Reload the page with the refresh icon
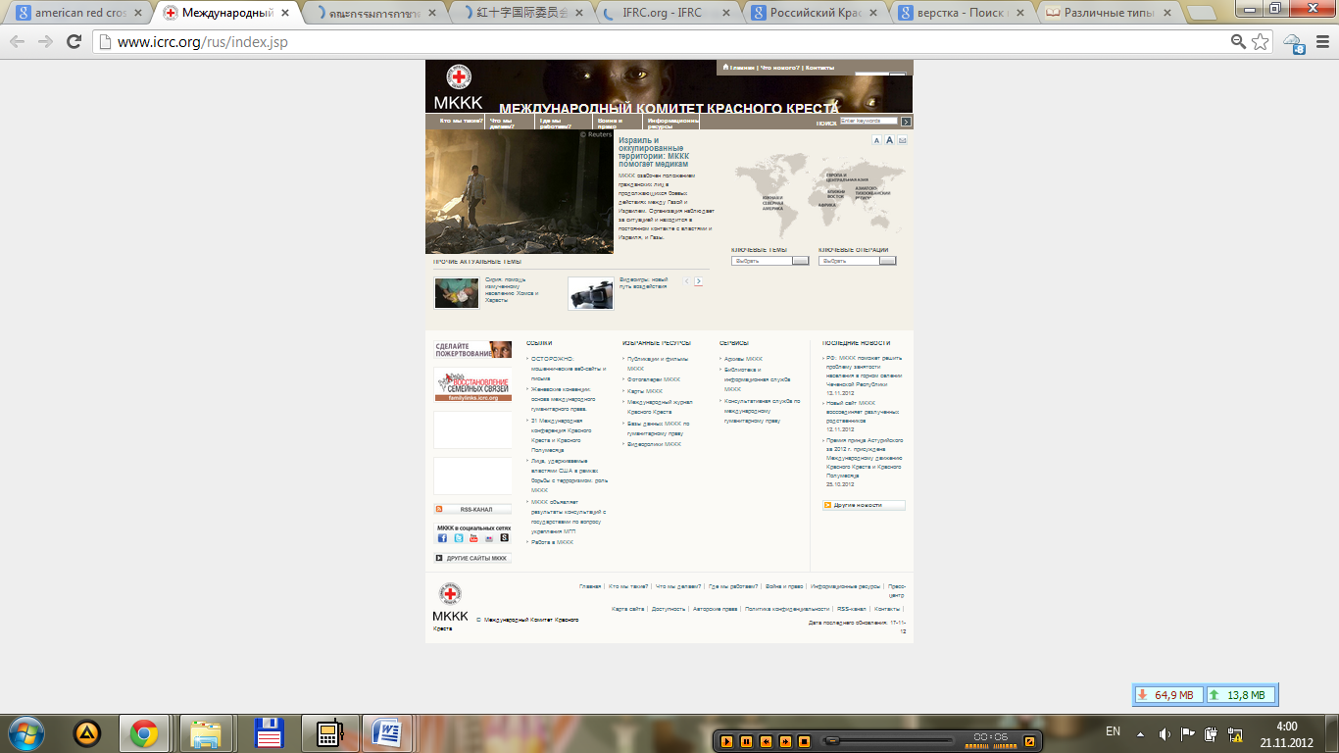 click(74, 42)
